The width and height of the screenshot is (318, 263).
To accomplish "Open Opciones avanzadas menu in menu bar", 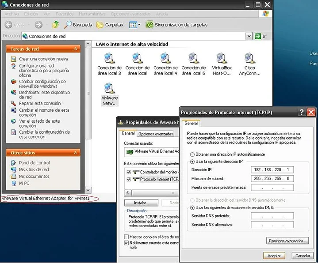I will (130, 14).
